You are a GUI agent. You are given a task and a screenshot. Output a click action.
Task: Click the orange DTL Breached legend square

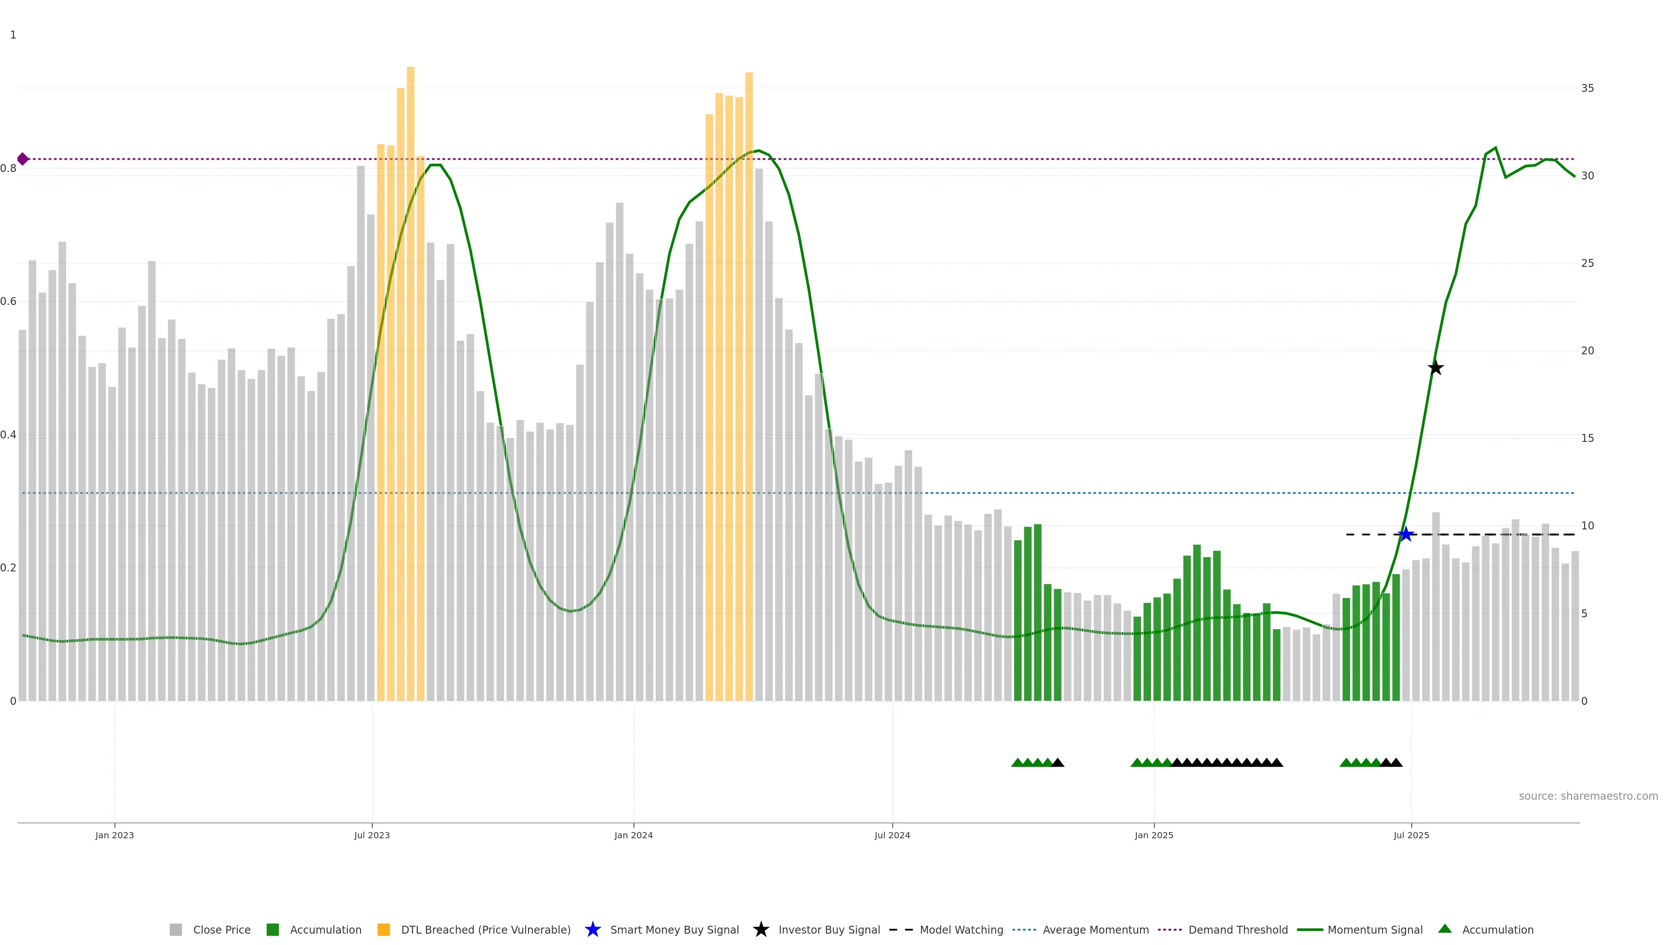click(384, 929)
